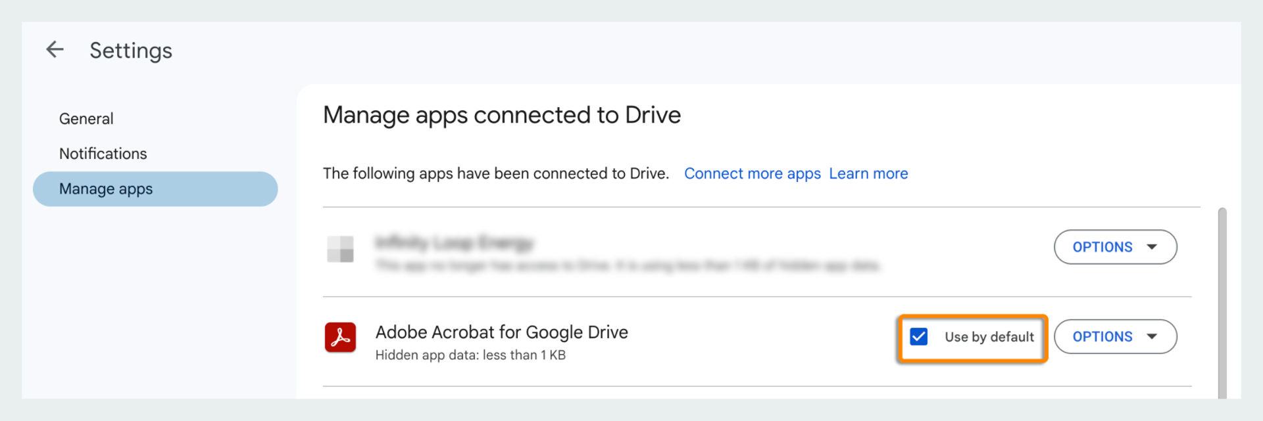This screenshot has width=1263, height=421.
Task: Click the blurred app name text
Action: 454,243
